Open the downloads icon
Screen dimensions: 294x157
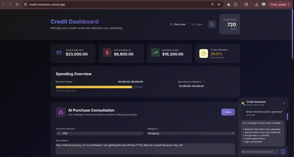[257, 4]
